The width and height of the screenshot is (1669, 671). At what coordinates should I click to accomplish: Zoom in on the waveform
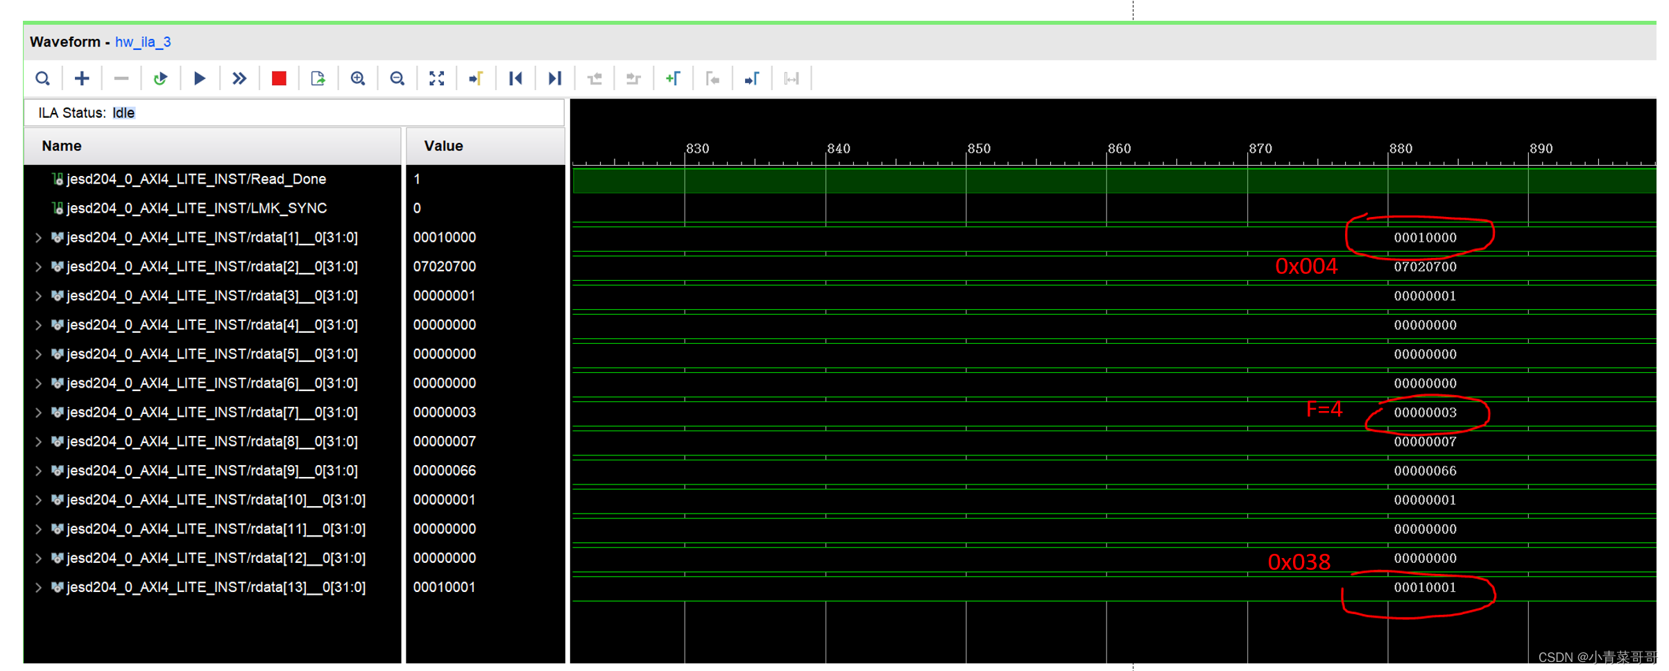coord(358,78)
